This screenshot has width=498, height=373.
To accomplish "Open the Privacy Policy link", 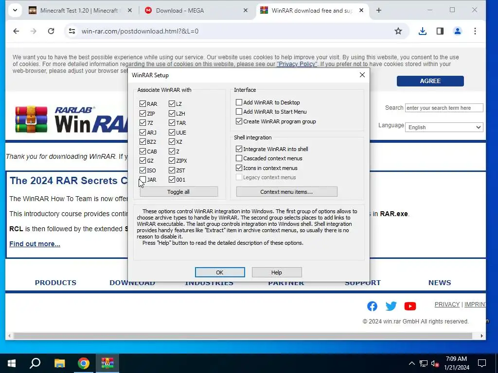I will pyautogui.click(x=297, y=64).
